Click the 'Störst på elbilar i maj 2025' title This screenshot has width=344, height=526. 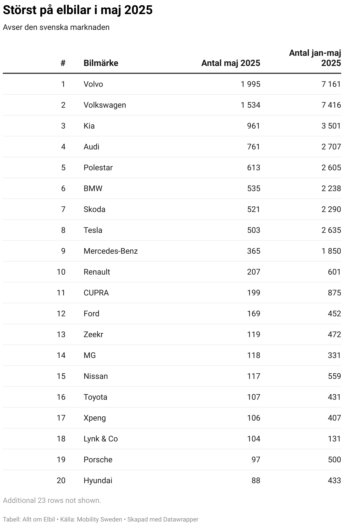click(x=78, y=10)
